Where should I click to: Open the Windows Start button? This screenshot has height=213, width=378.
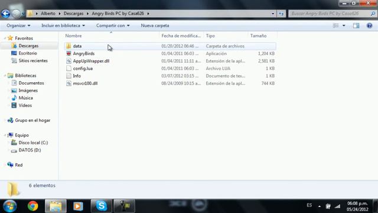(x=10, y=206)
